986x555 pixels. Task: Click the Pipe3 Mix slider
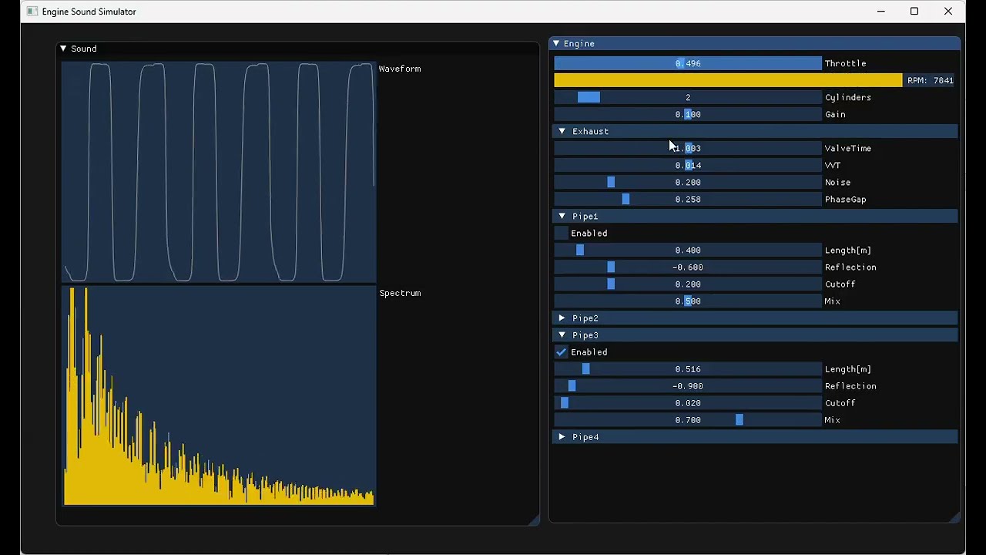tap(688, 419)
